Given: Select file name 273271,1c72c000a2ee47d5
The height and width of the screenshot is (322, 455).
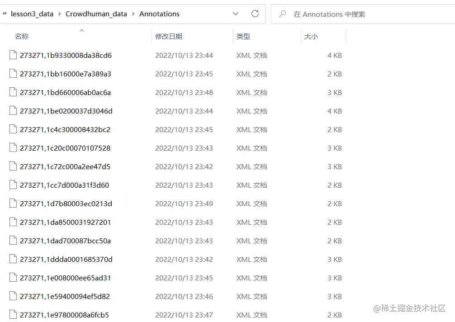Looking at the screenshot, I should (65, 167).
